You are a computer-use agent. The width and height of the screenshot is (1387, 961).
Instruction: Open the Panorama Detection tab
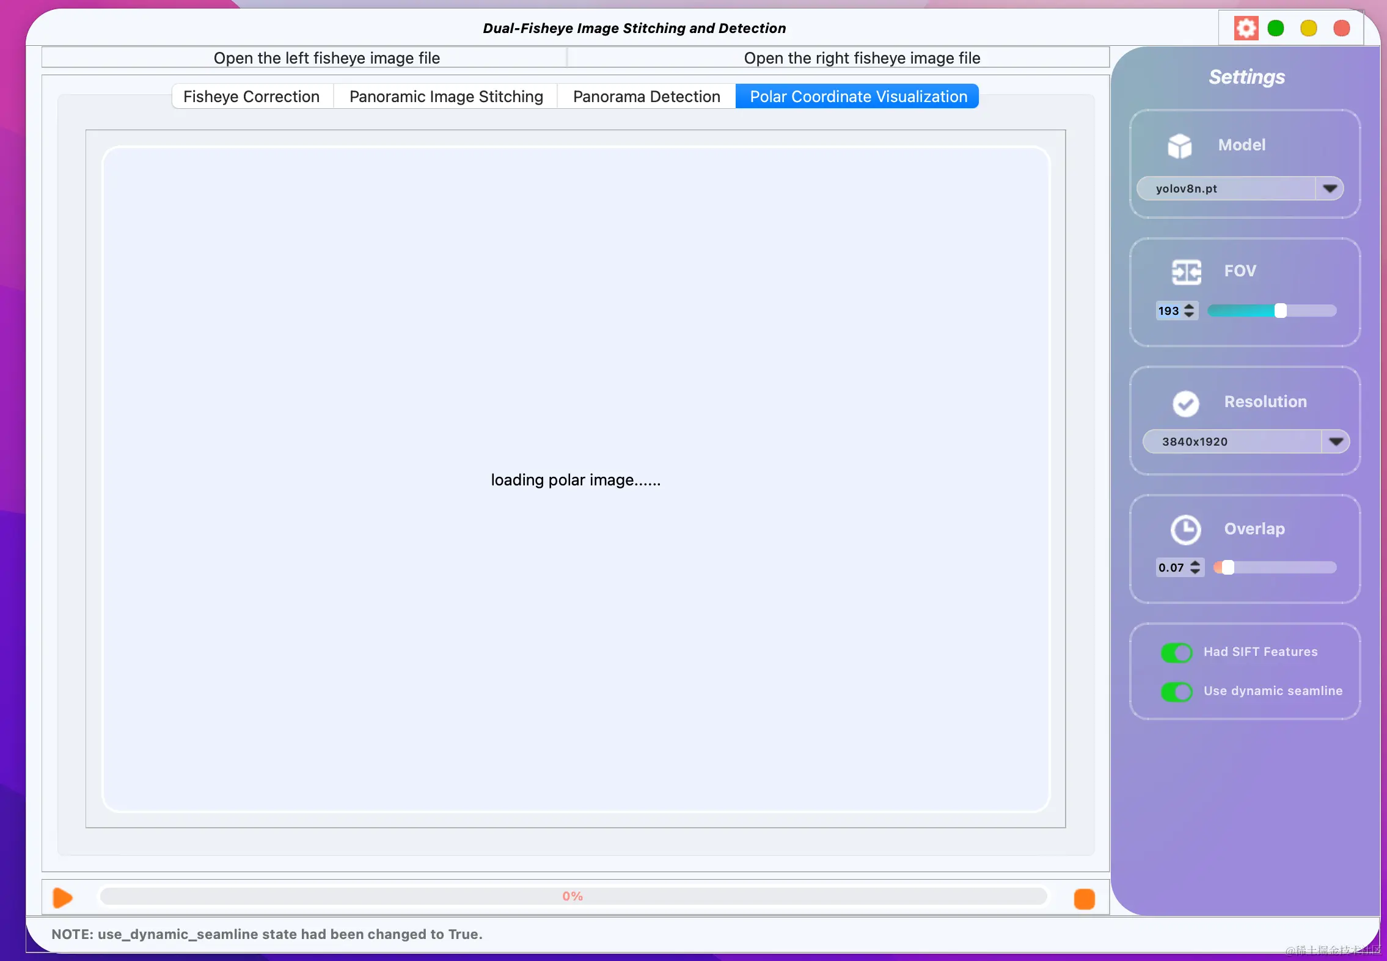pyautogui.click(x=646, y=97)
